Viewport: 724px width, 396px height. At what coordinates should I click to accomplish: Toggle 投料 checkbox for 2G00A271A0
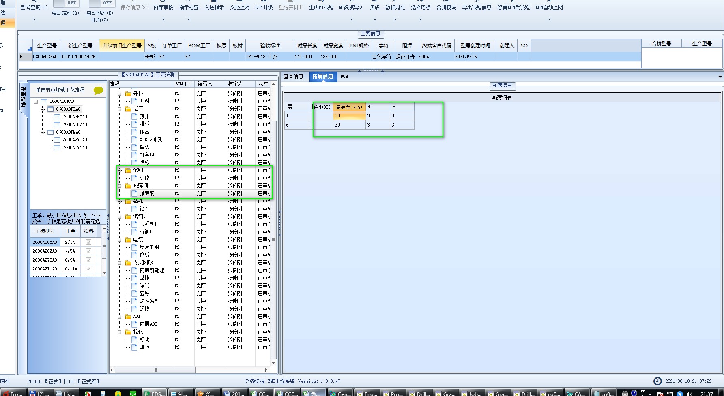(x=88, y=269)
